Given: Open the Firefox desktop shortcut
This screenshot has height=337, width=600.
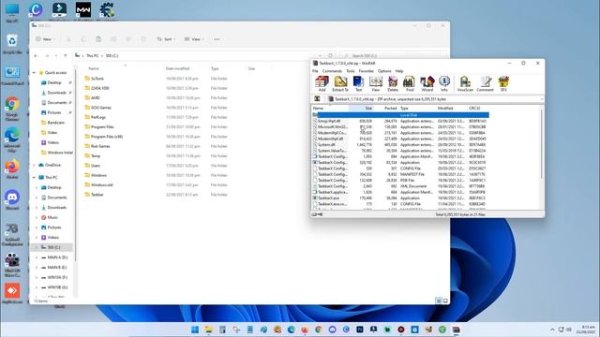Looking at the screenshot, I should 12,168.
